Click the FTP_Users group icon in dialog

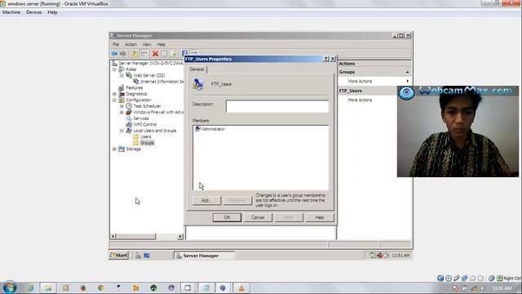pyautogui.click(x=197, y=84)
